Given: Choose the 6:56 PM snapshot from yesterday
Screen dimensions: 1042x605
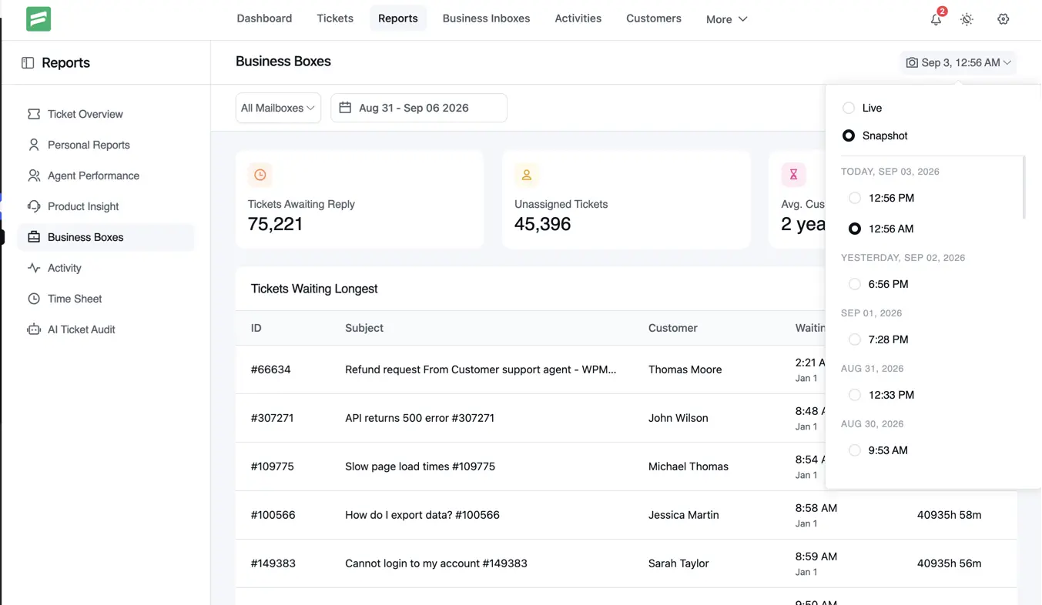Looking at the screenshot, I should pyautogui.click(x=855, y=284).
